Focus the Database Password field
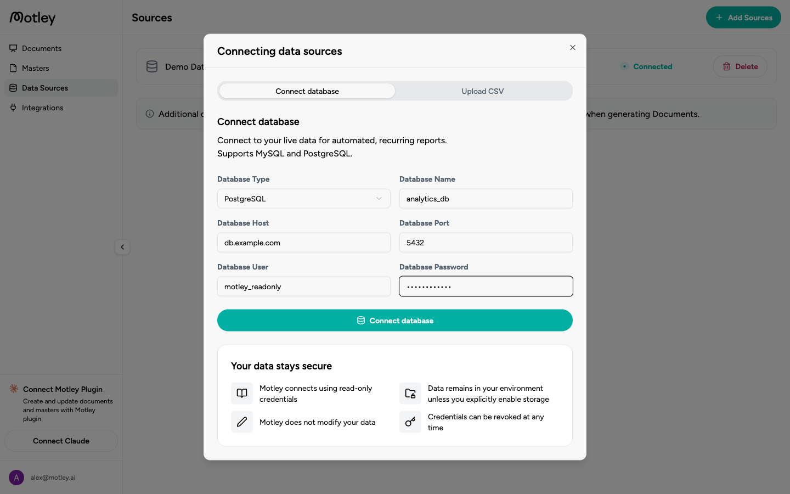 click(x=486, y=287)
